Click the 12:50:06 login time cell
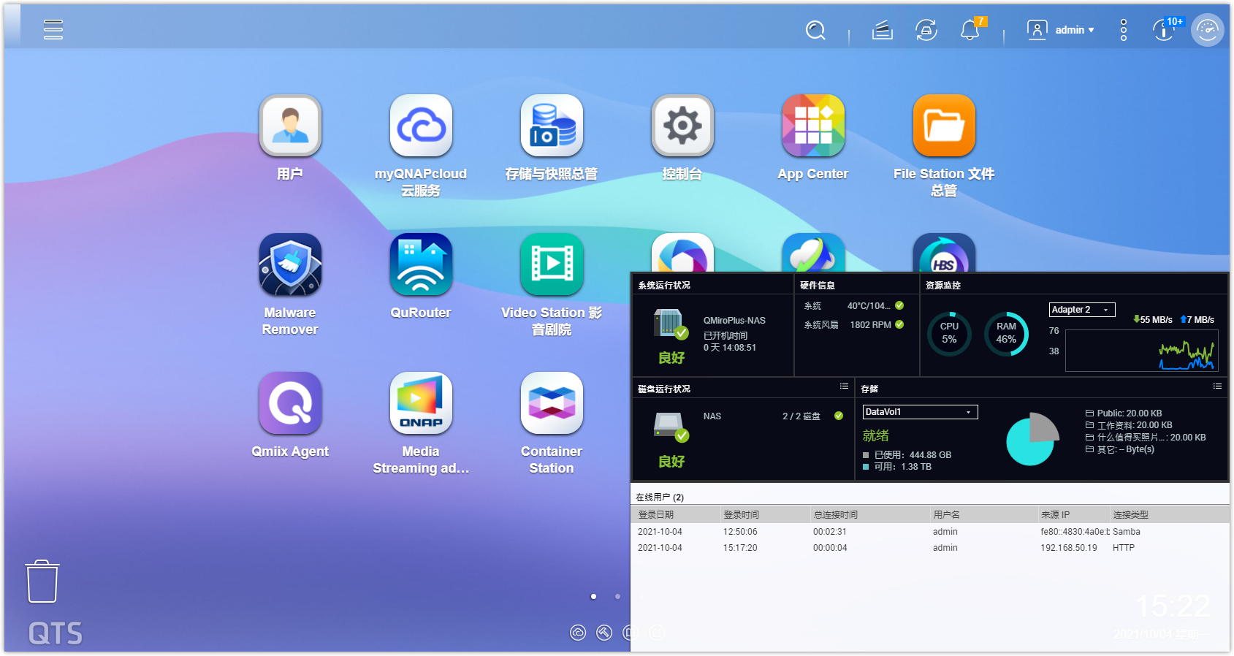 click(740, 532)
